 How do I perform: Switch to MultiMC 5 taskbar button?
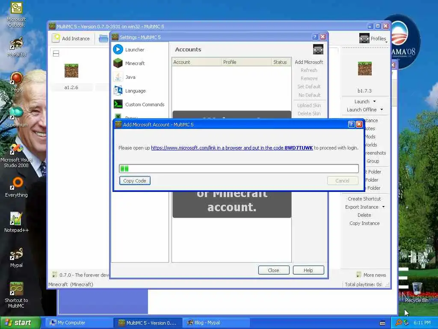[148, 323]
